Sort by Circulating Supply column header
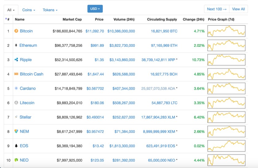The width and height of the screenshot is (258, 168). pos(162,19)
